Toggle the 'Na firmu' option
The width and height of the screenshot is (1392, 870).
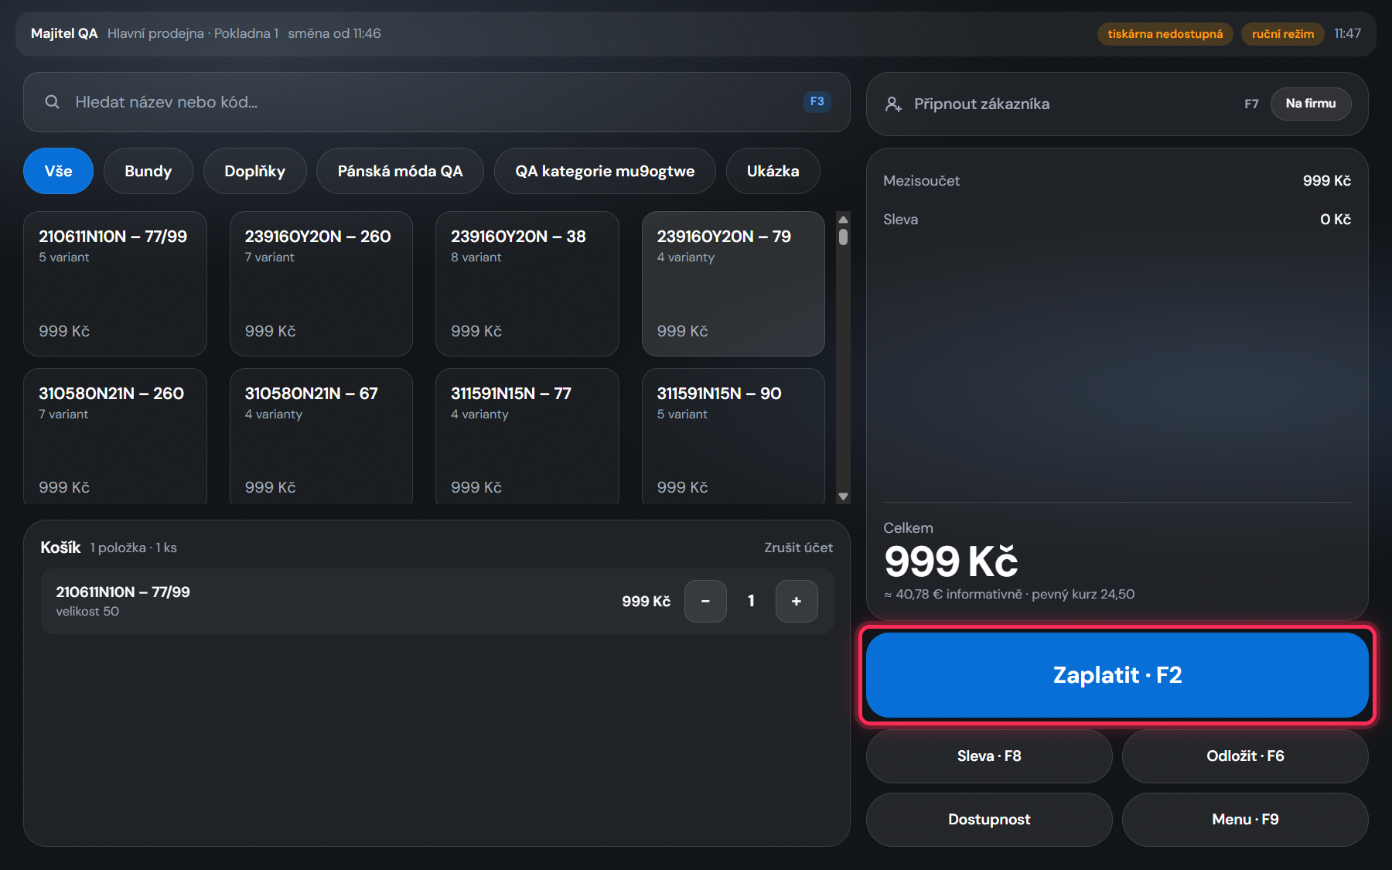coord(1311,104)
